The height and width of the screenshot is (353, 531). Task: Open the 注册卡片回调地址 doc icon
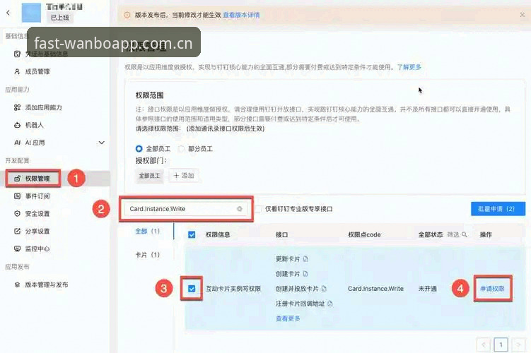click(330, 304)
